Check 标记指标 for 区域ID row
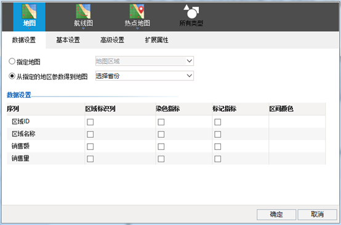Viewport: 341px width, 225px height. 218,122
